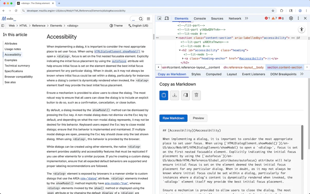
Task: Toggle the device toolbar in DevTools
Action: tap(167, 18)
